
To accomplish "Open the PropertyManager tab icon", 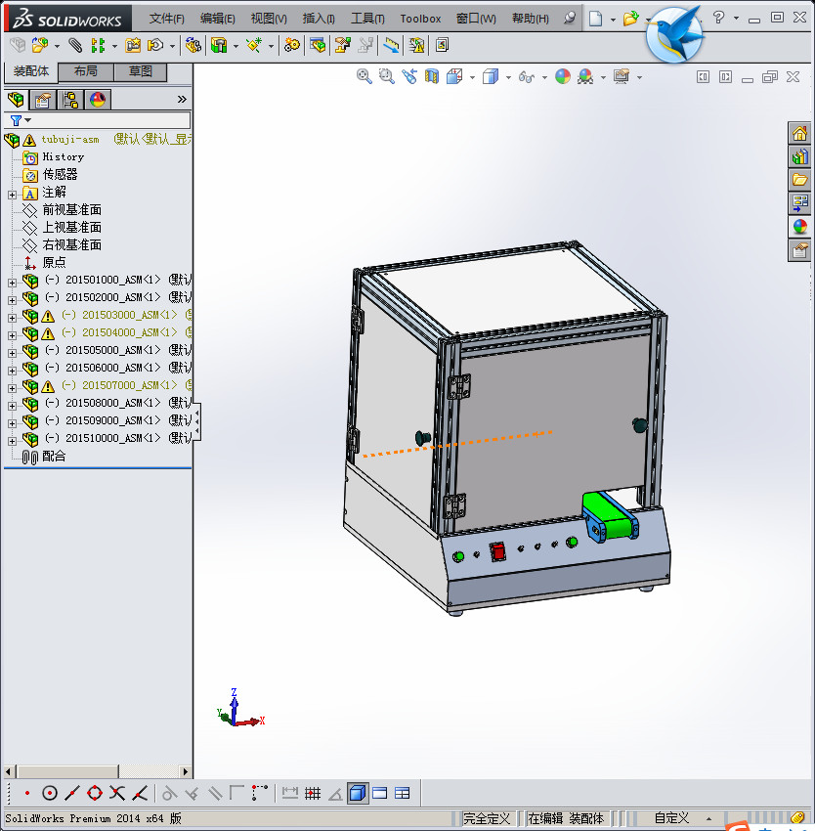I will [x=43, y=100].
